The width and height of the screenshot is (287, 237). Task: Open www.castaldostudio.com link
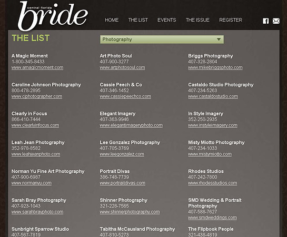coord(213,96)
